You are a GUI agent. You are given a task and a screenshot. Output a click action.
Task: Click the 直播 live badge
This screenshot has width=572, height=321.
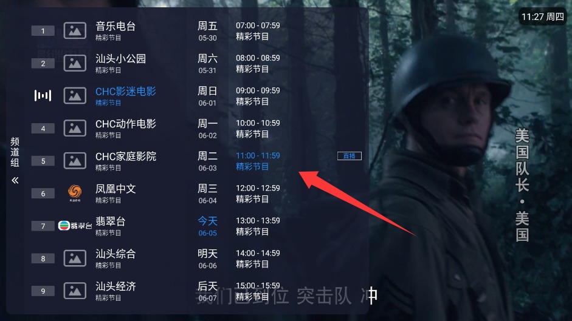point(349,156)
